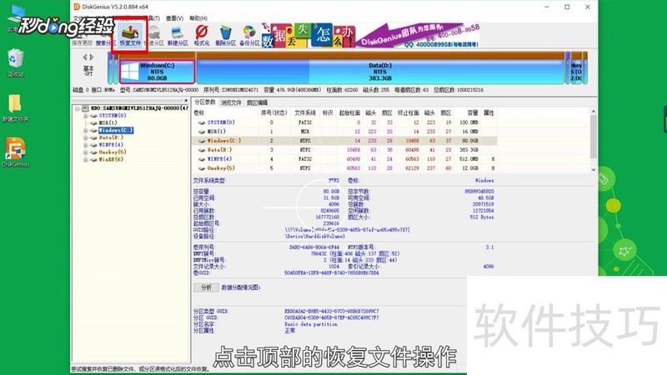
Task: Click drive icon of Data(D:) in partition table
Action: [x=202, y=150]
